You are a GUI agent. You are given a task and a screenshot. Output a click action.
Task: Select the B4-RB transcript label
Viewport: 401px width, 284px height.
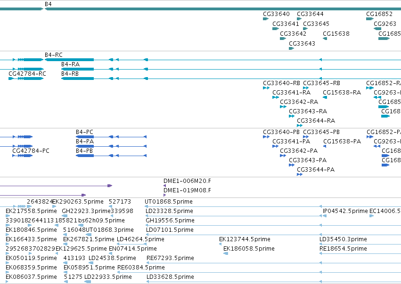(70, 74)
